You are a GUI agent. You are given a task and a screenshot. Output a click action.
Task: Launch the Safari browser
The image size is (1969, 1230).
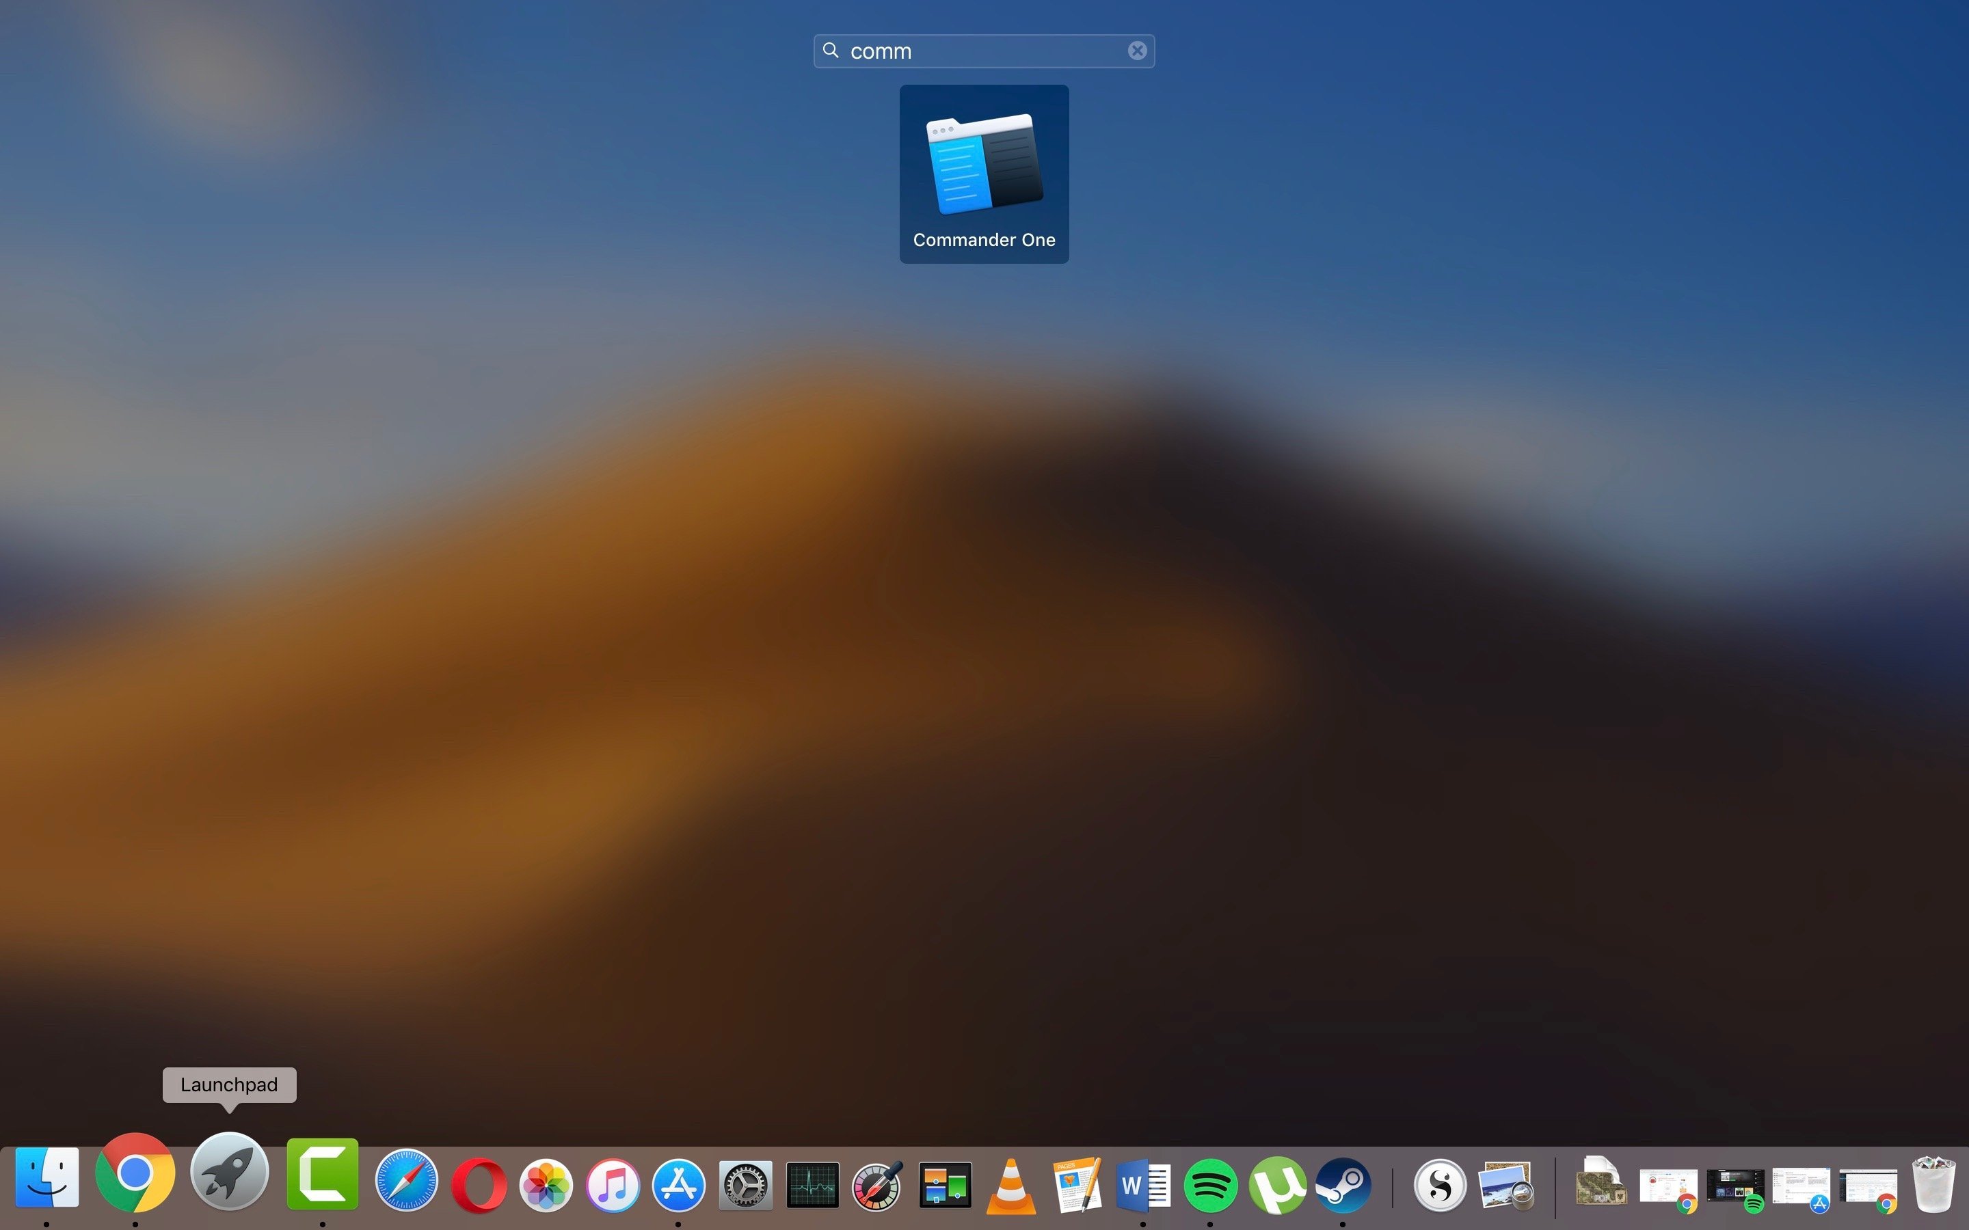click(x=406, y=1180)
